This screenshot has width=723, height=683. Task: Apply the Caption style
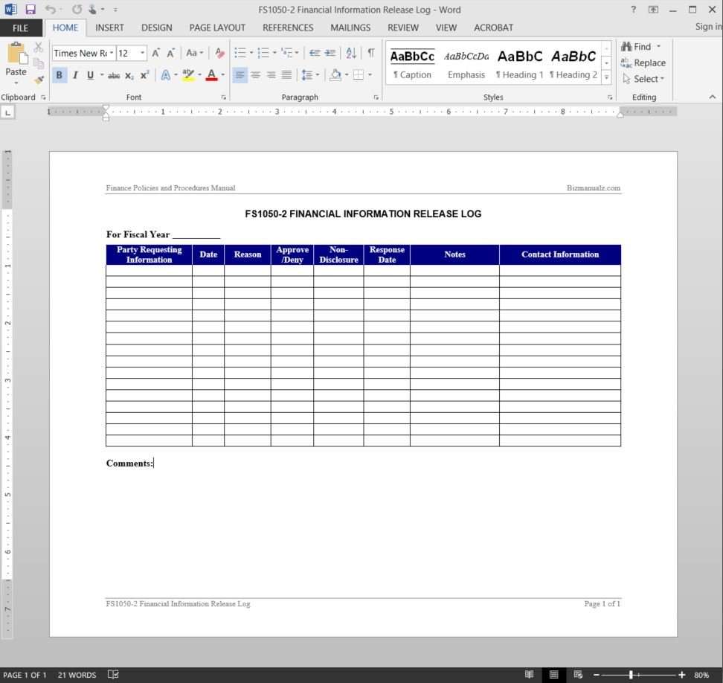point(412,64)
